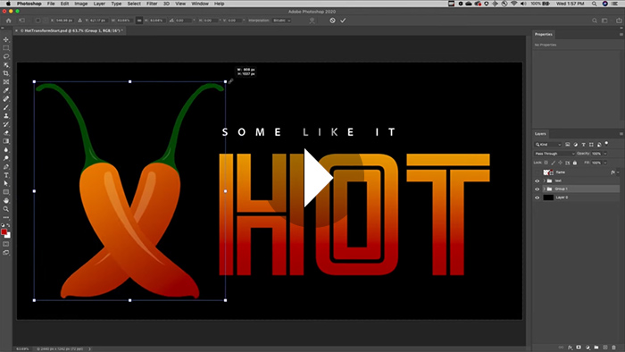Select the Lasso tool

click(6, 56)
